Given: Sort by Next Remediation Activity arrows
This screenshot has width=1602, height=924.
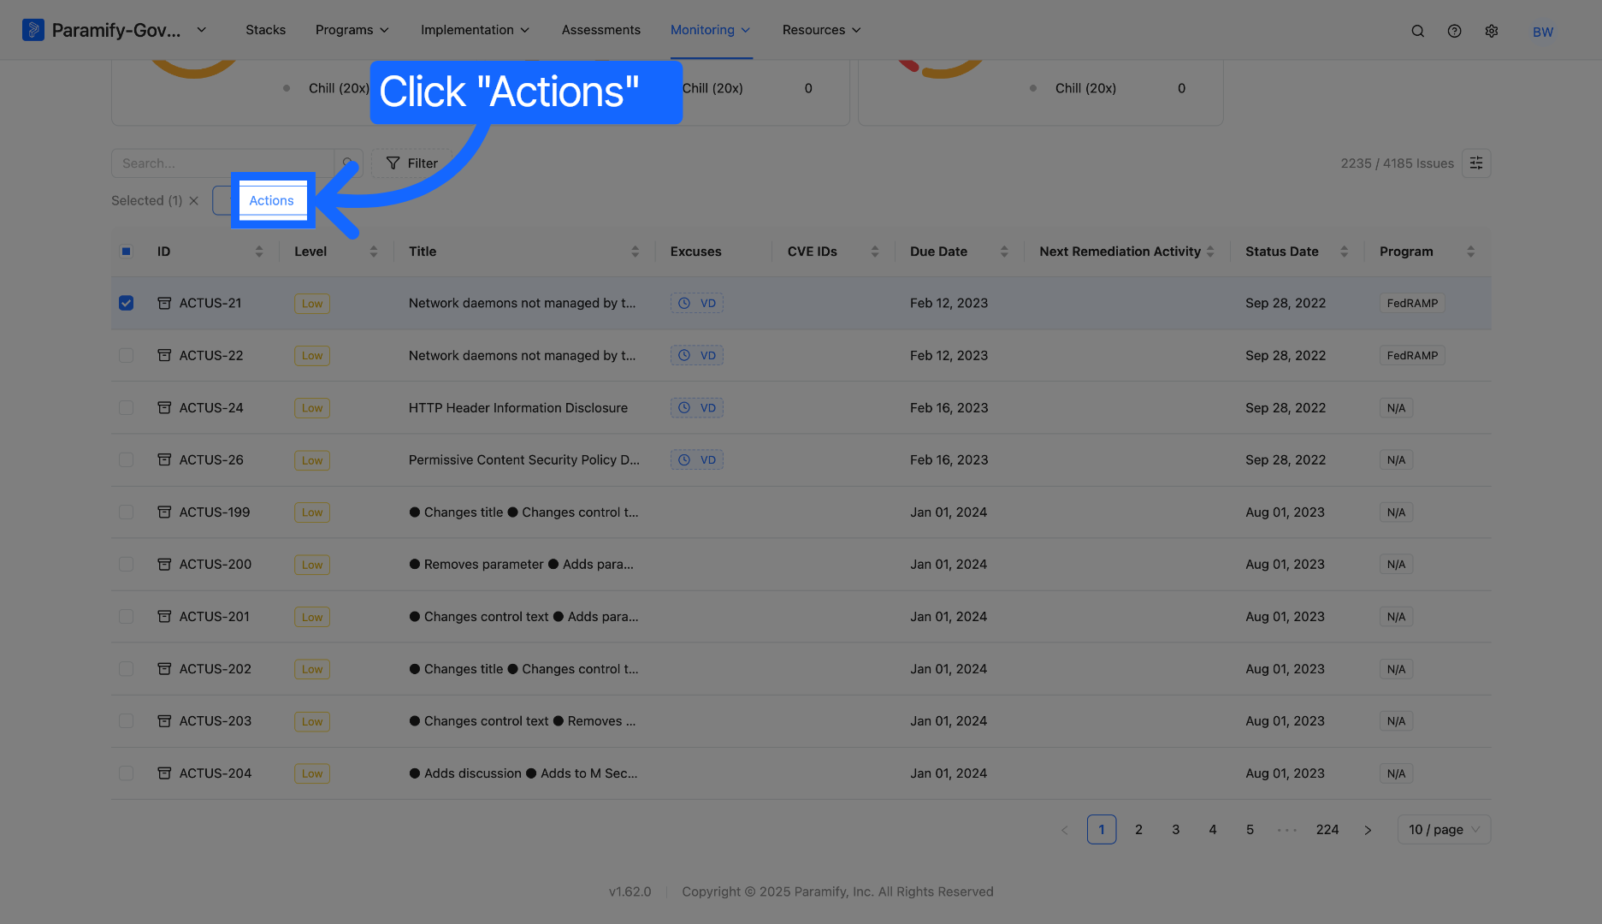Looking at the screenshot, I should coord(1210,252).
